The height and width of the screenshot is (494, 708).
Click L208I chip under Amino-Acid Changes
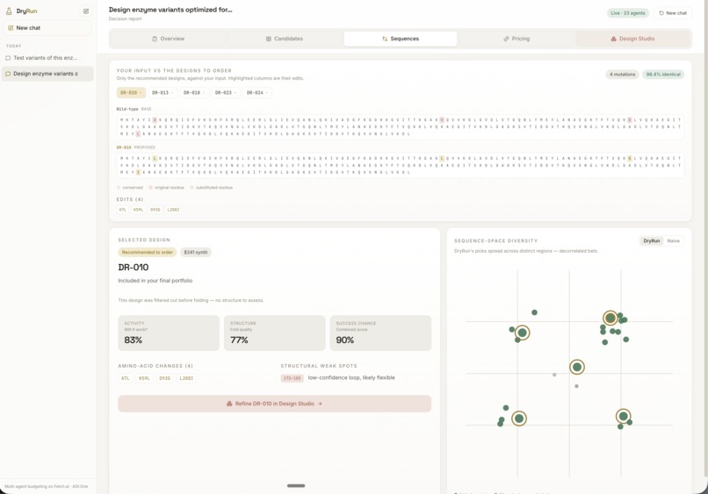186,378
